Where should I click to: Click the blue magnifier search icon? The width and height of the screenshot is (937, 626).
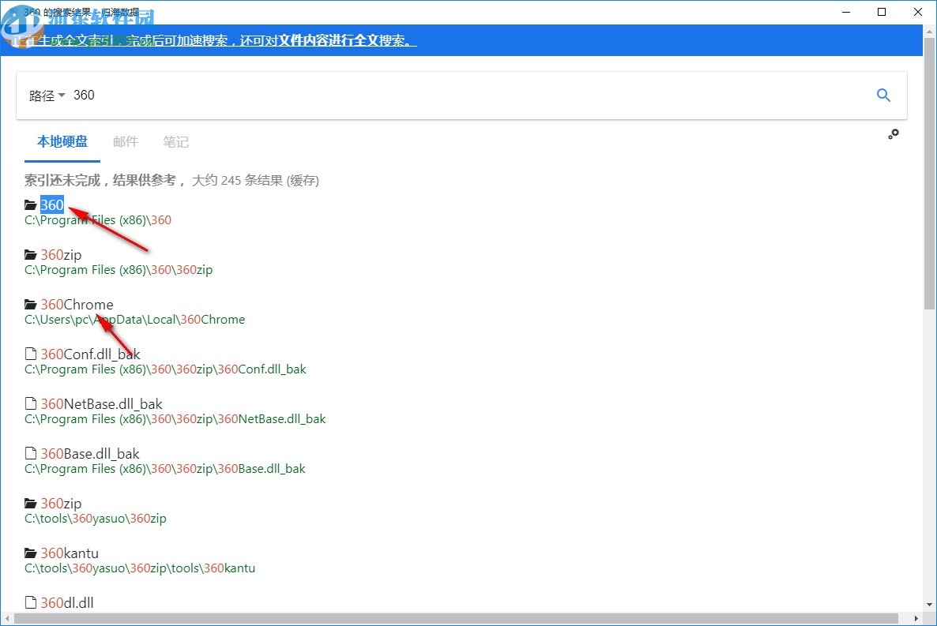883,95
